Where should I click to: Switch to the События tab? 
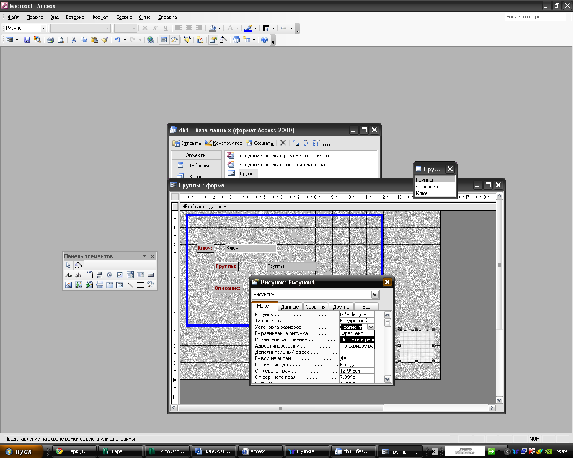[x=316, y=307]
